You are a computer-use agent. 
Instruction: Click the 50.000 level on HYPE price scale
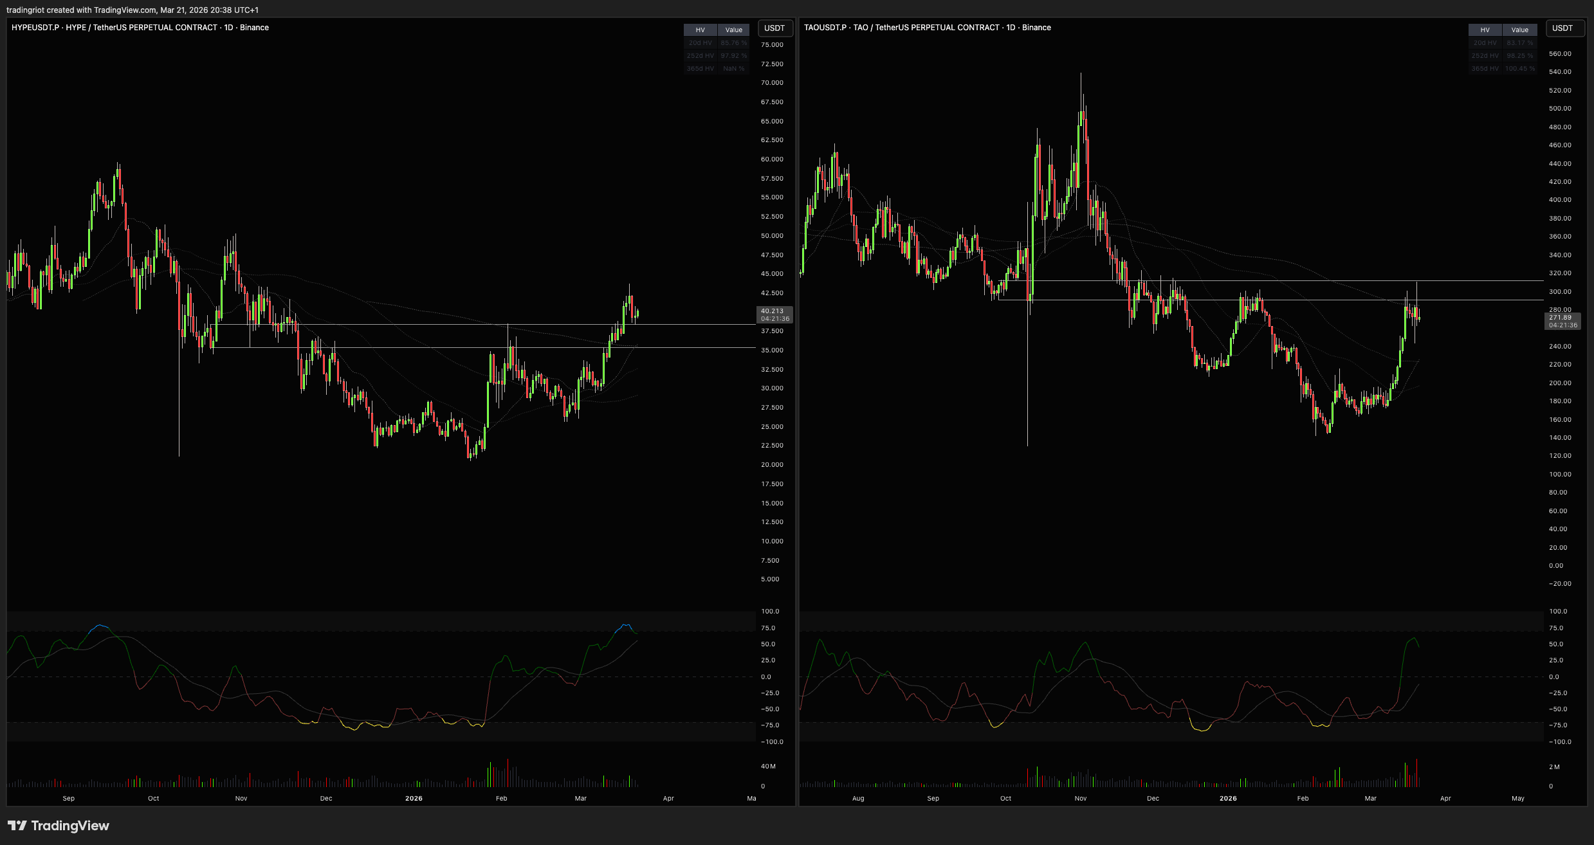click(x=772, y=236)
